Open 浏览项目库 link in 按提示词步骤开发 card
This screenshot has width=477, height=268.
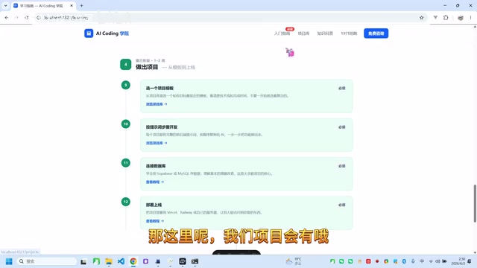pos(157,143)
